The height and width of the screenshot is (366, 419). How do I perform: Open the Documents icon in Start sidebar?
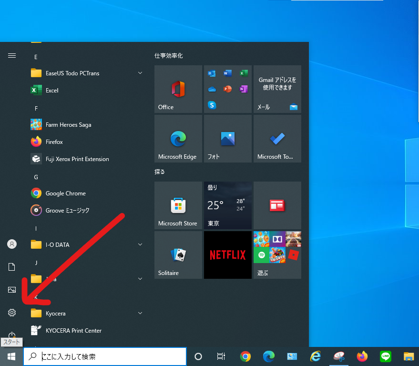click(12, 267)
